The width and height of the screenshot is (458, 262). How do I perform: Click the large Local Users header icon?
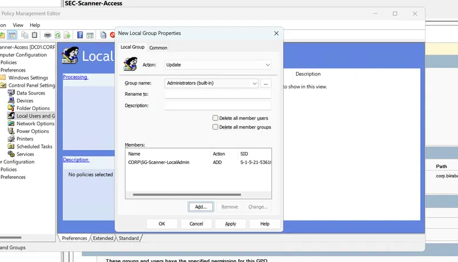click(x=70, y=55)
